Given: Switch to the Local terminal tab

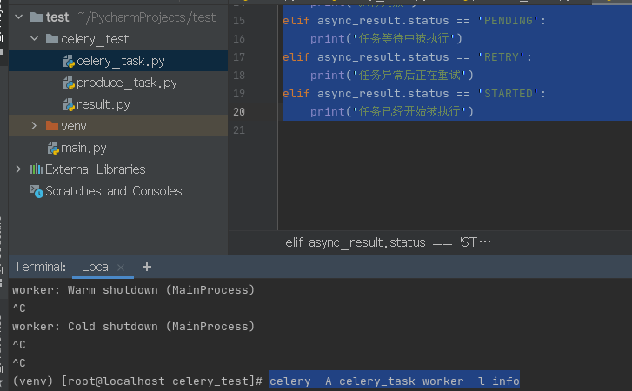Looking at the screenshot, I should point(96,267).
